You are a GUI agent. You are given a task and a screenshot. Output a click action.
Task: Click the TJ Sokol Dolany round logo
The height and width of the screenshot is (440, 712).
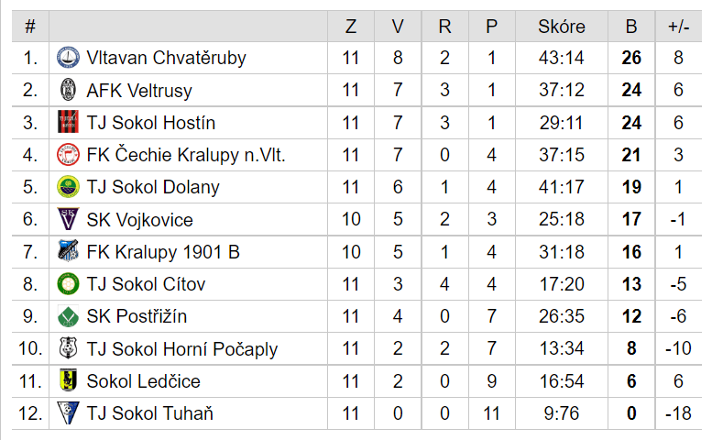pyautogui.click(x=68, y=187)
